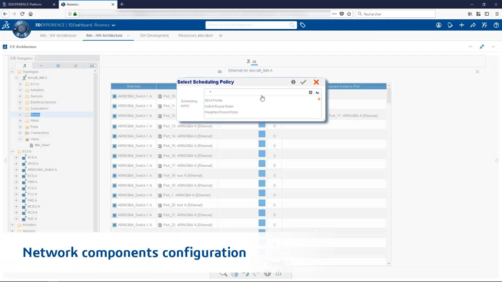
Task: Click the tag icon beside search bar
Action: tap(303, 25)
